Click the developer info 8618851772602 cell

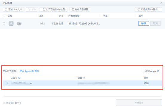(84, 24)
